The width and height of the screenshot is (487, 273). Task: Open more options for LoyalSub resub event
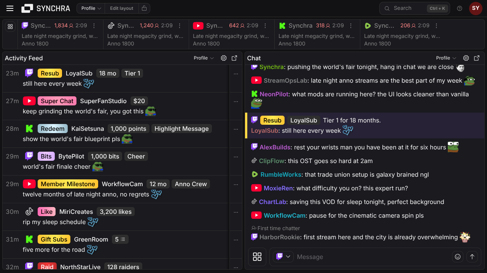click(x=236, y=74)
